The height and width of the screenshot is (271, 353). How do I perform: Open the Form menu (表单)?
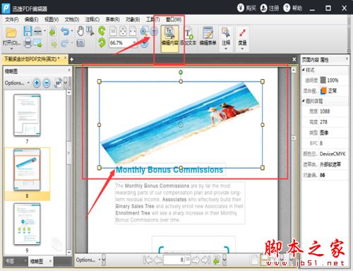pyautogui.click(x=112, y=20)
